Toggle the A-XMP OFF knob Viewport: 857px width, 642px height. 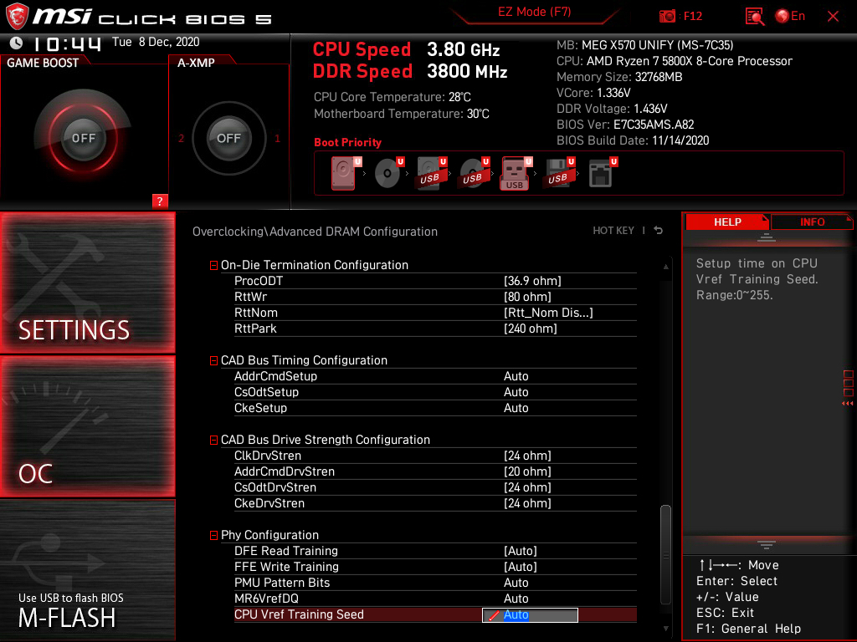pos(228,138)
